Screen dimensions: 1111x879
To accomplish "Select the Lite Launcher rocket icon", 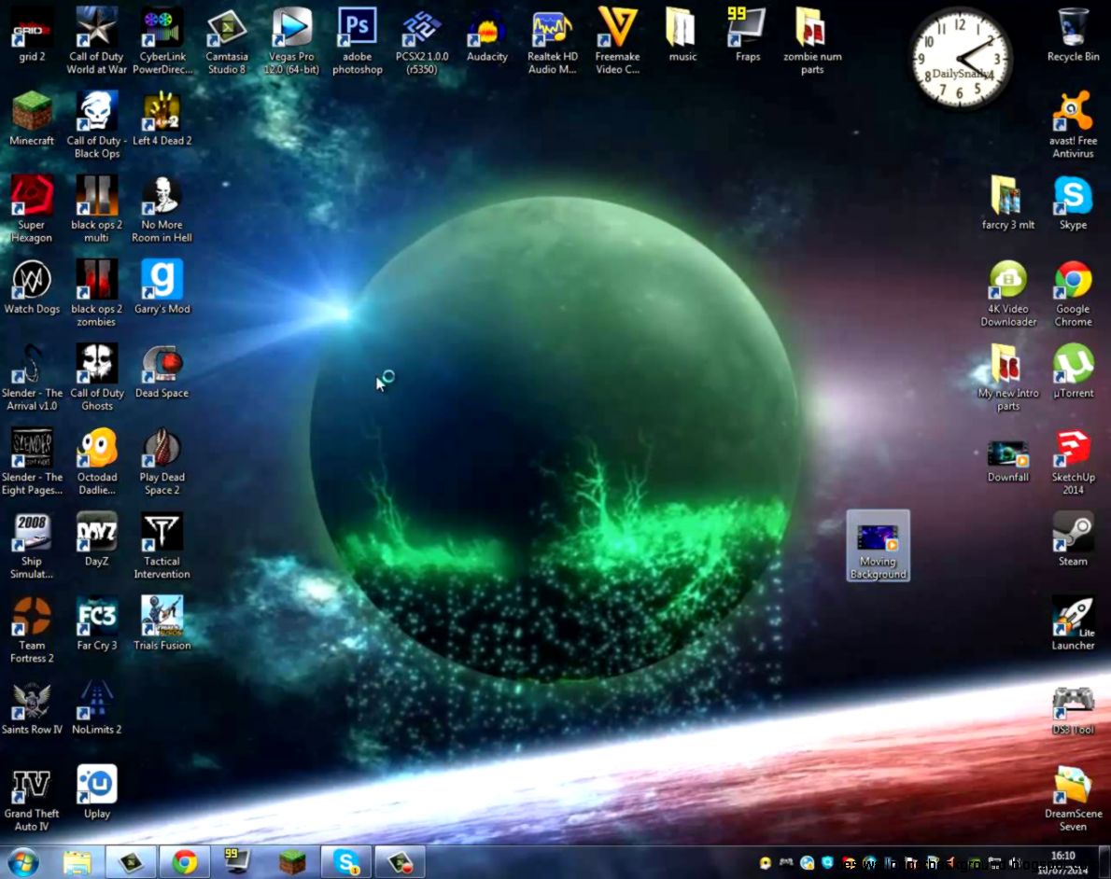I will [x=1073, y=623].
